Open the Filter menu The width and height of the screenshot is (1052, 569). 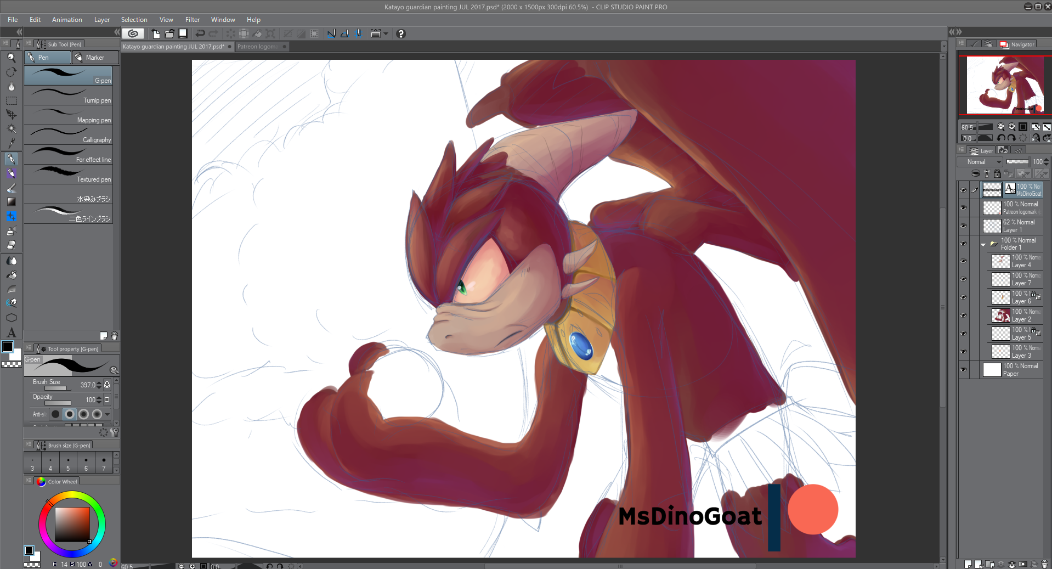click(192, 20)
